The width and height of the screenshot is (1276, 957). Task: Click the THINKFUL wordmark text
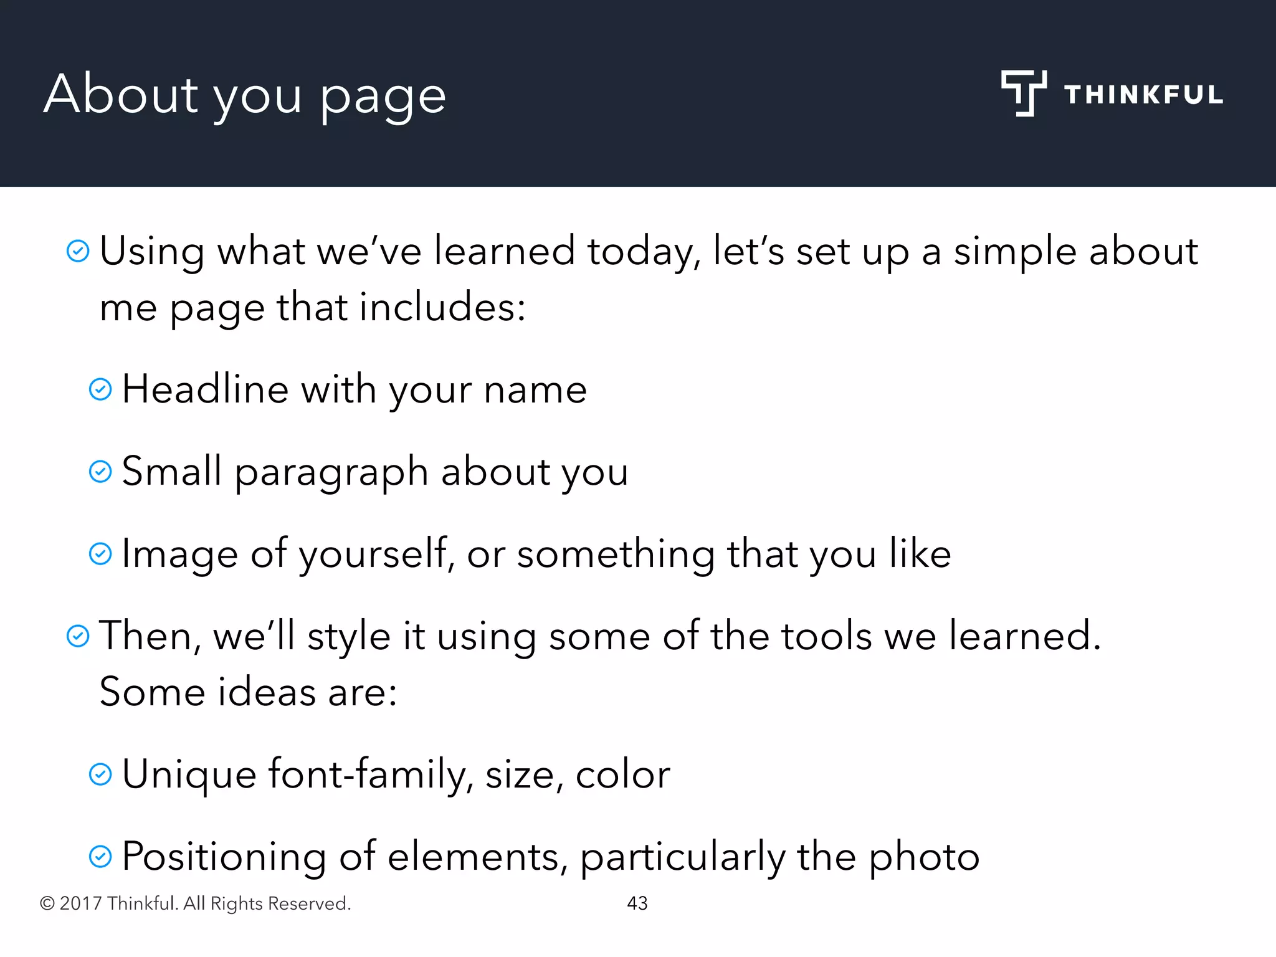1143,95
